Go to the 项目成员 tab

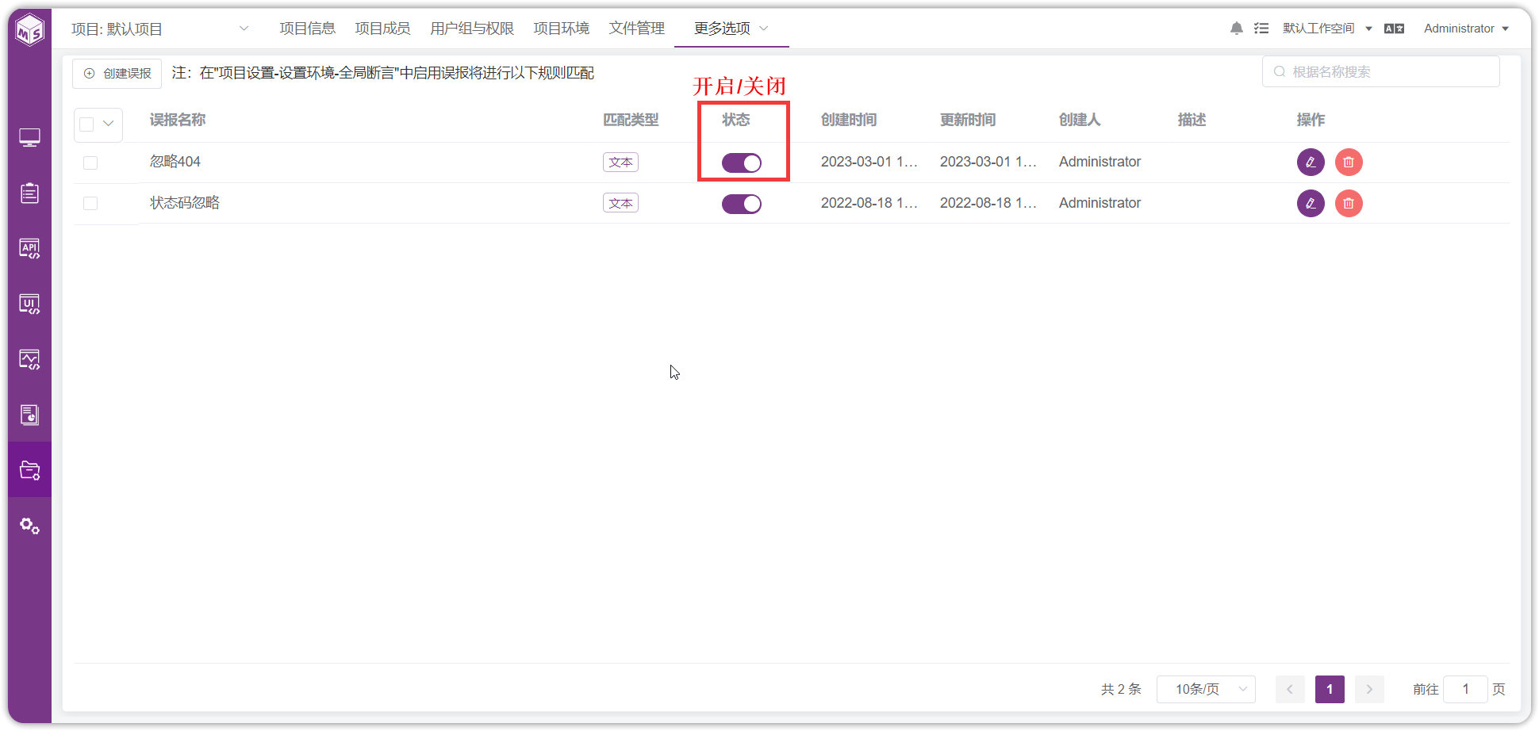(382, 29)
